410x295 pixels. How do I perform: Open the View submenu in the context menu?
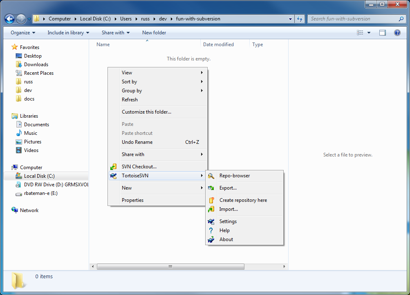pyautogui.click(x=157, y=73)
